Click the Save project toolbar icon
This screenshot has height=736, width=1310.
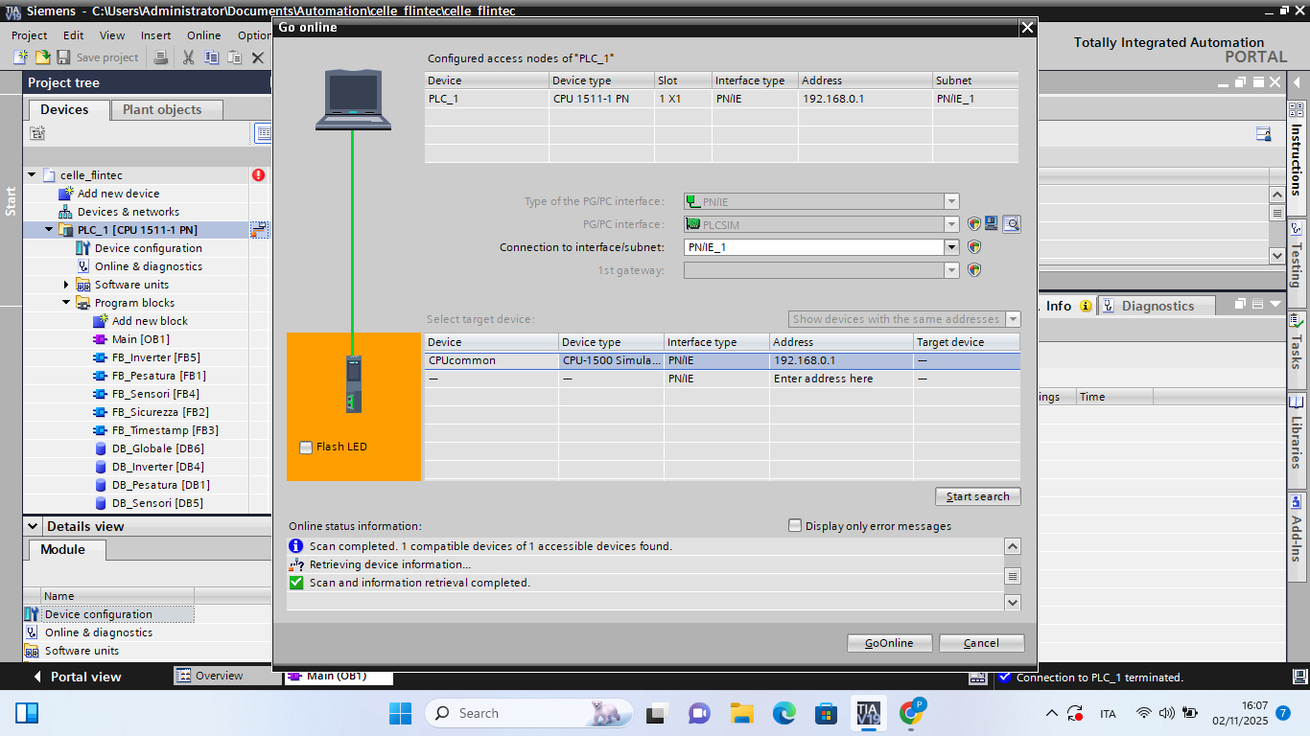pos(63,57)
